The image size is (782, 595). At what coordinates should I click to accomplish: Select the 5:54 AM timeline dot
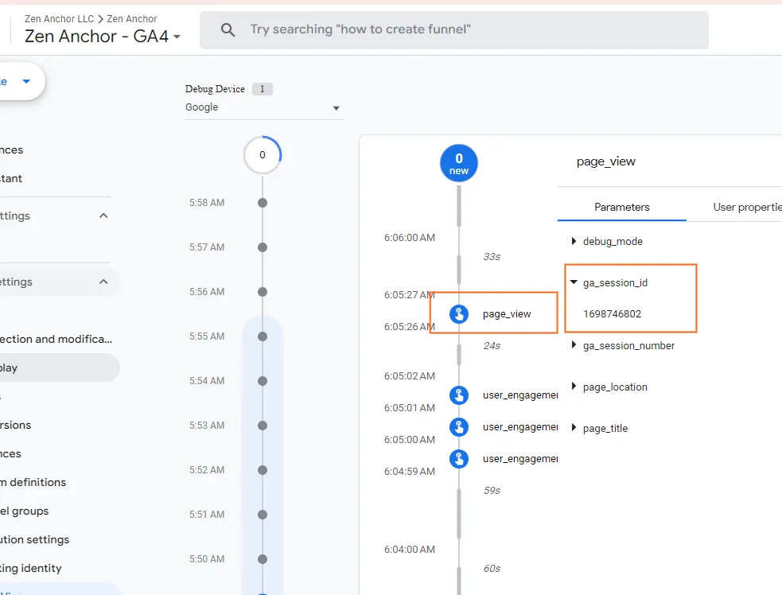click(x=263, y=381)
